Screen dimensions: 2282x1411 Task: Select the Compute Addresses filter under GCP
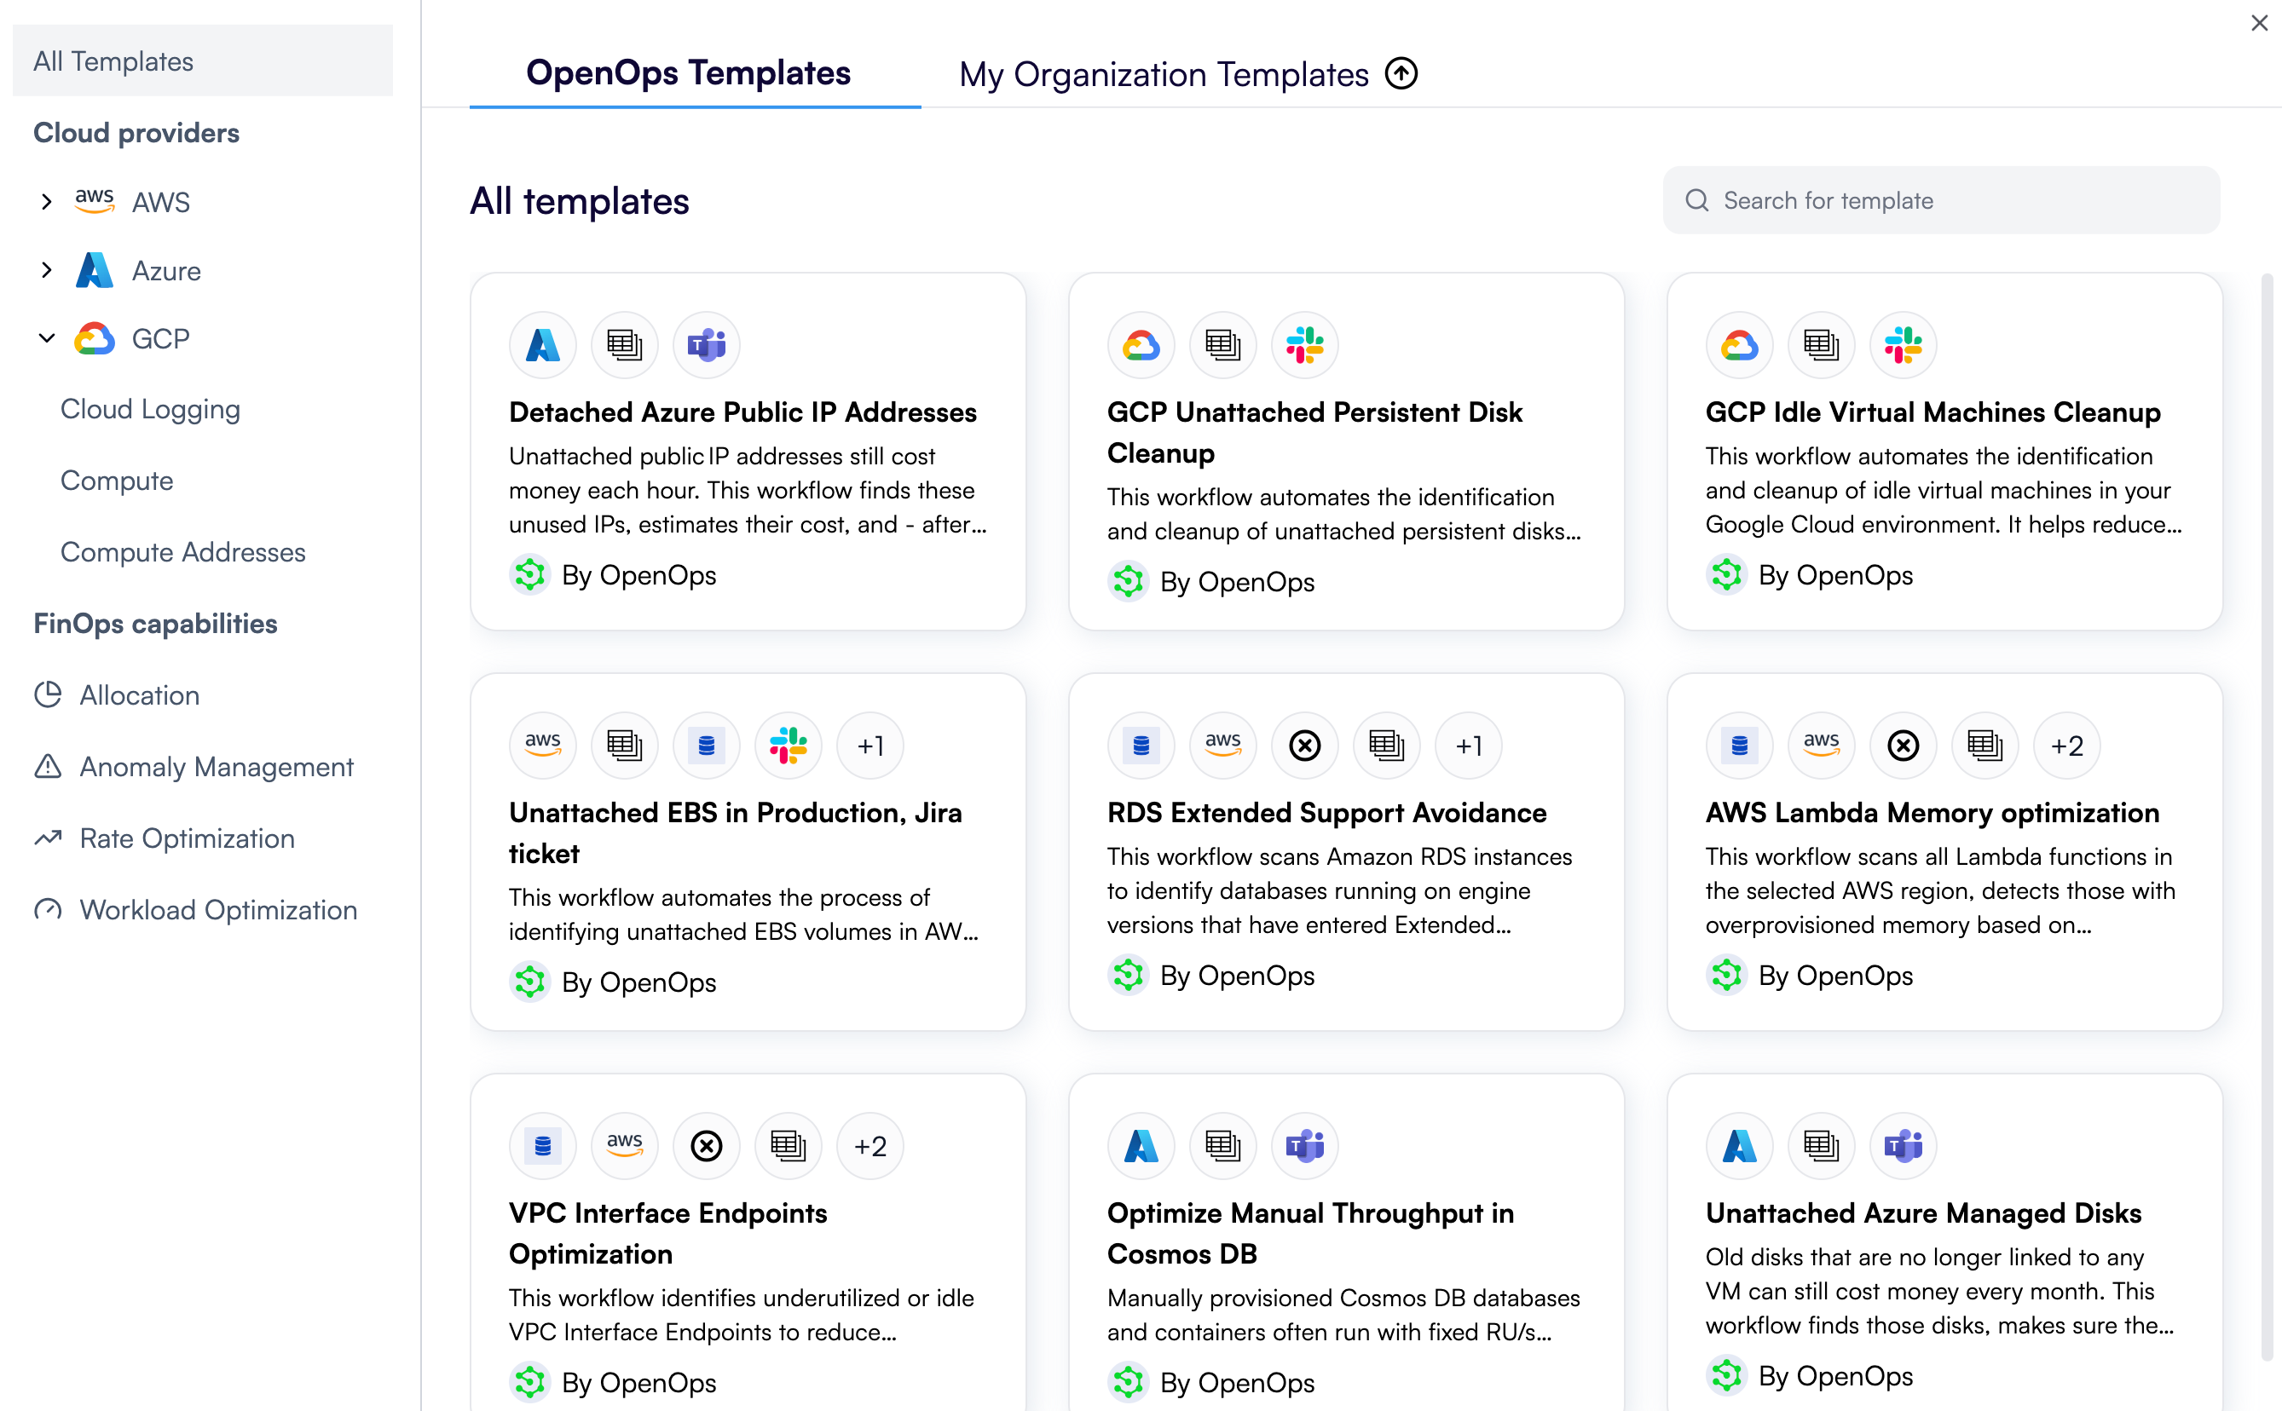183,551
